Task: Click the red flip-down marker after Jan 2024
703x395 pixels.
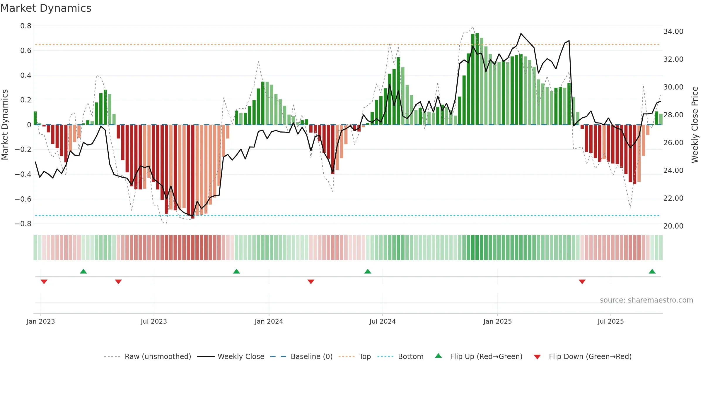Action: pos(311,281)
